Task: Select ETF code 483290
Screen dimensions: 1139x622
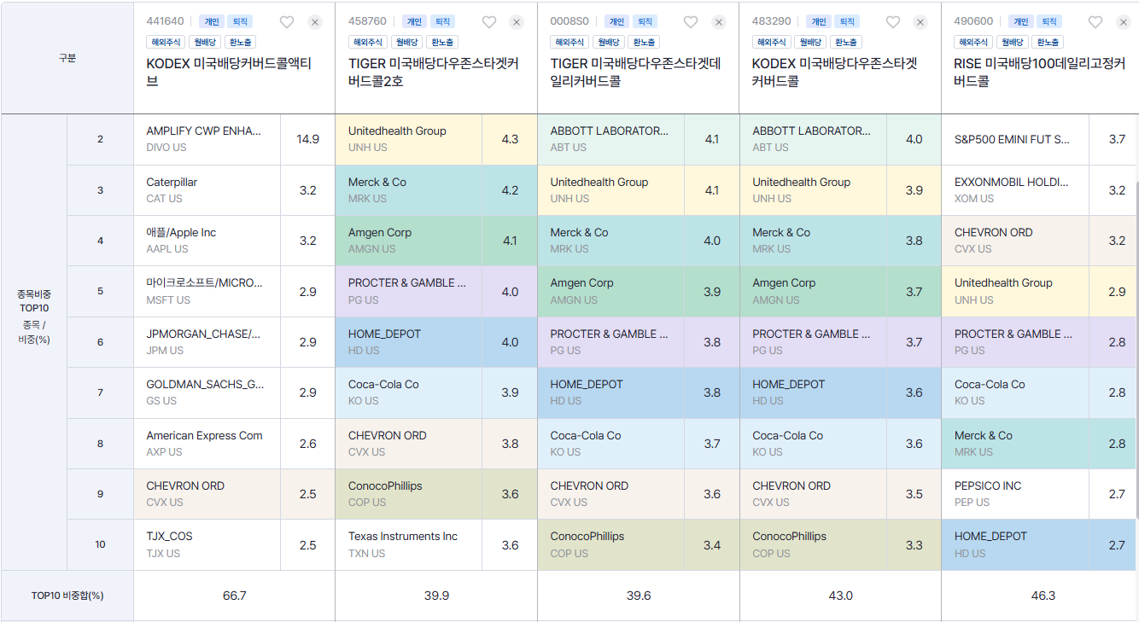Action: click(x=772, y=21)
